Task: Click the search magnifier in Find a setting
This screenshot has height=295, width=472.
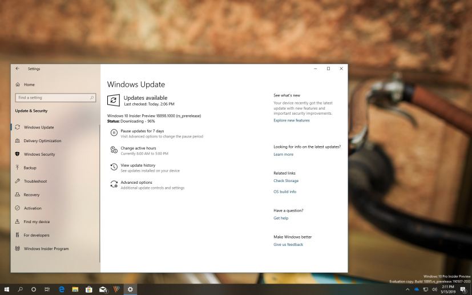Action: point(92,98)
